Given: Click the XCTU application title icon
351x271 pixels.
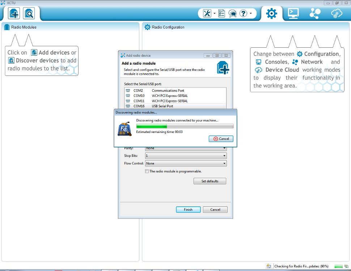Looking at the screenshot, I should coord(3,3).
